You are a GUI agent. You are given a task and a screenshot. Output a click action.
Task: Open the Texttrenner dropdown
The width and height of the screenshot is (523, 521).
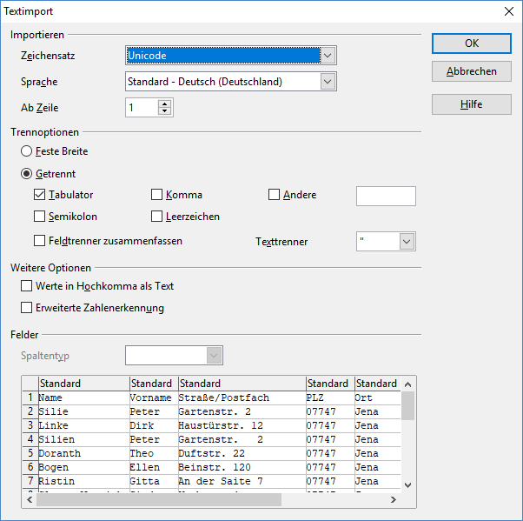coord(406,241)
